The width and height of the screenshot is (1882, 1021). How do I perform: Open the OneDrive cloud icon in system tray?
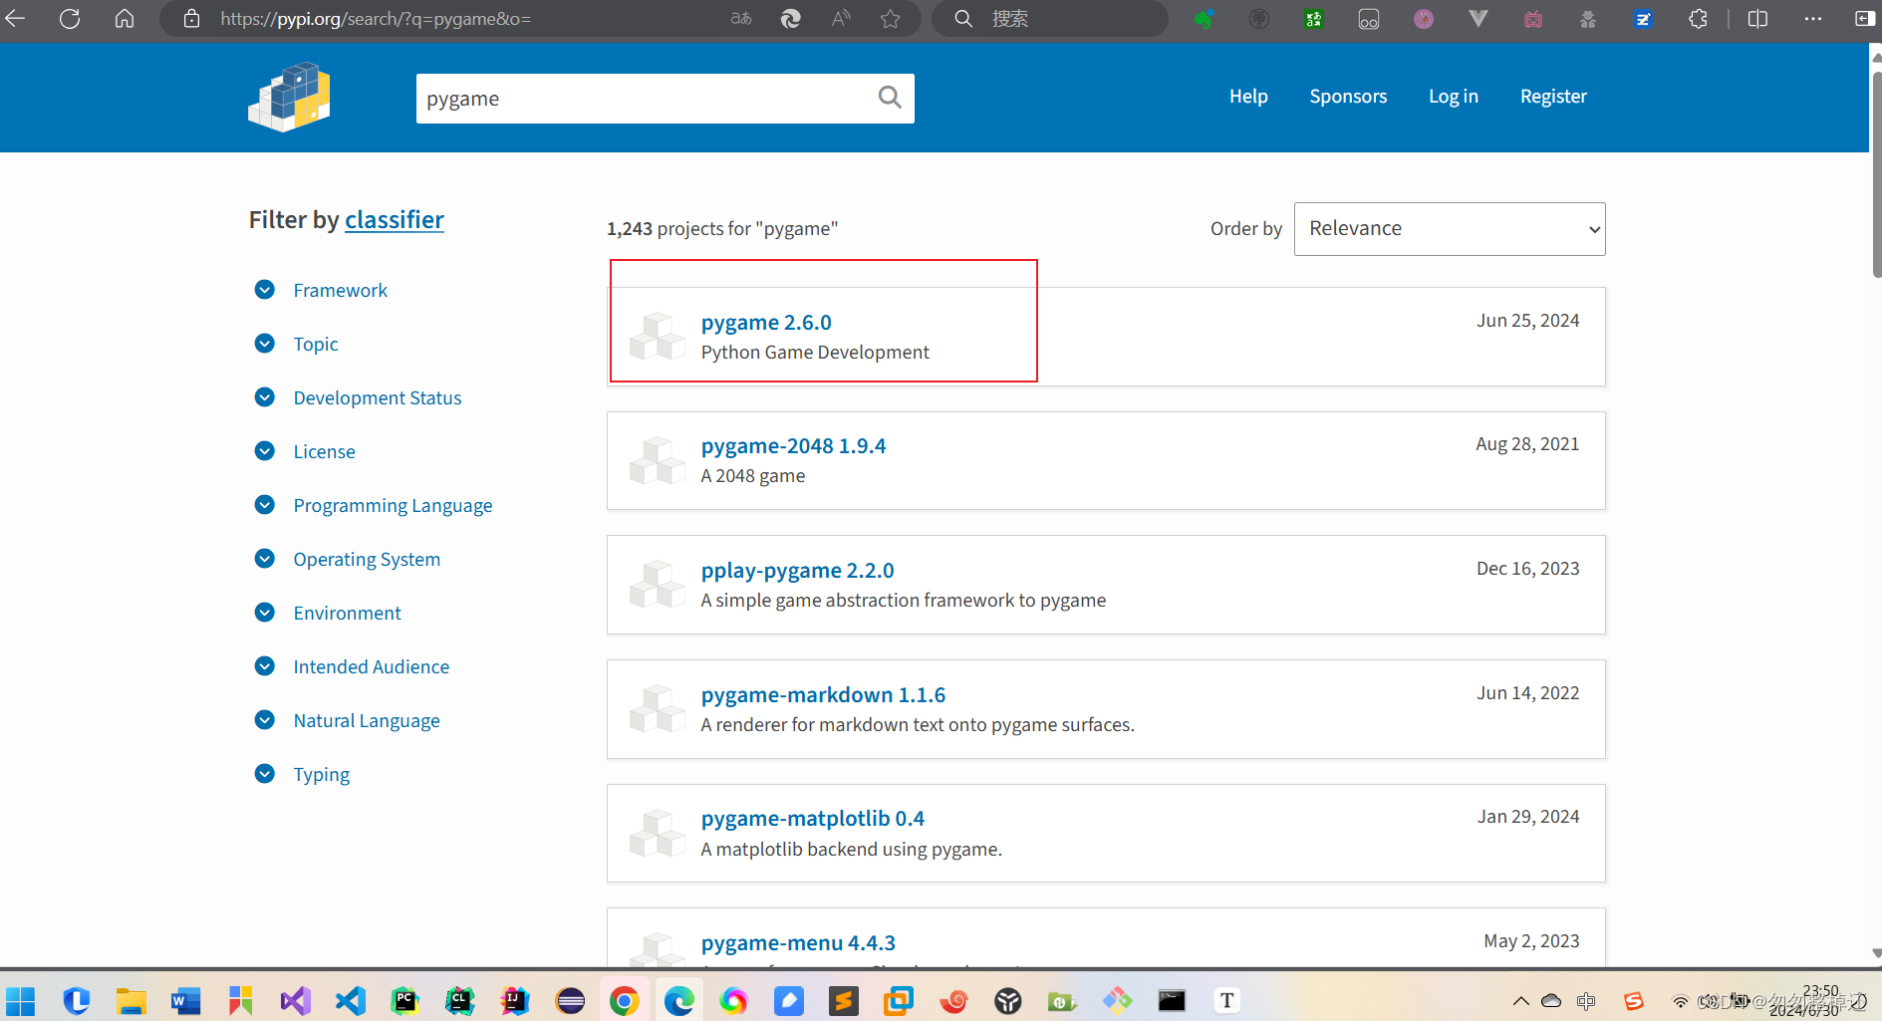[x=1551, y=1001]
